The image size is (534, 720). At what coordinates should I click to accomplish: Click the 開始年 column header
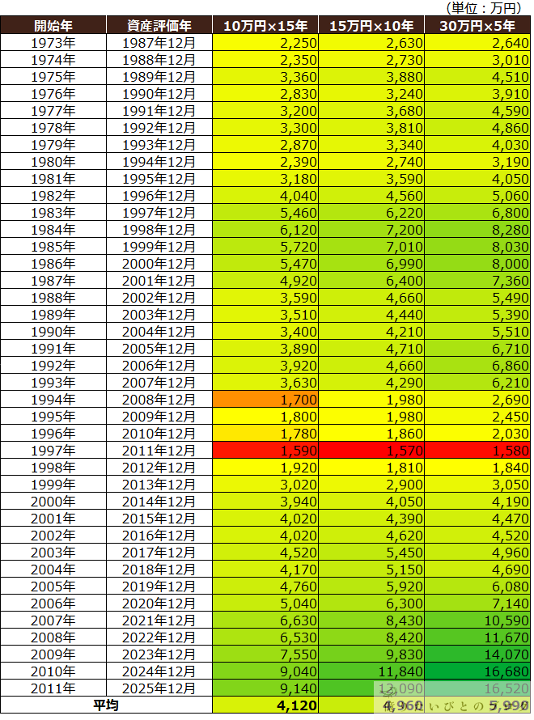point(53,25)
